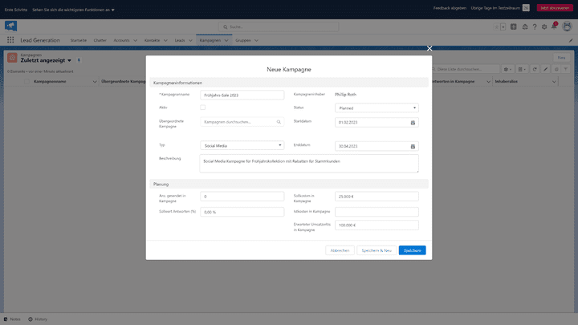Image resolution: width=578 pixels, height=325 pixels.
Task: Switch to the Startseite tab
Action: coord(78,39)
